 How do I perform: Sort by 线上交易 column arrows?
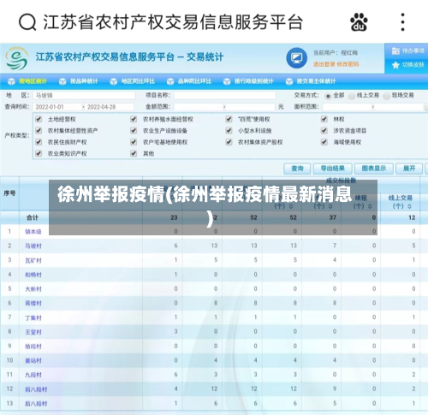[410, 206]
